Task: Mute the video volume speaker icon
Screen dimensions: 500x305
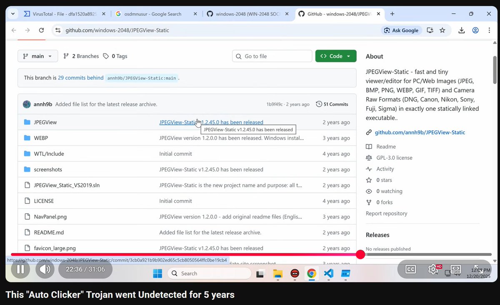Action: coord(45,269)
